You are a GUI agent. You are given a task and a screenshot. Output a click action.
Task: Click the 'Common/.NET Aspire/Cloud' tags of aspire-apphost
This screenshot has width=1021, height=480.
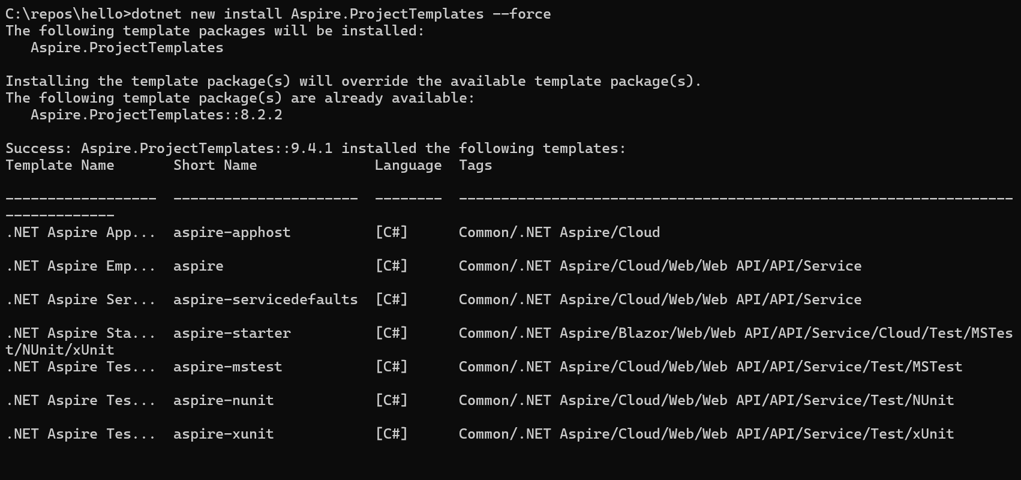pos(559,232)
